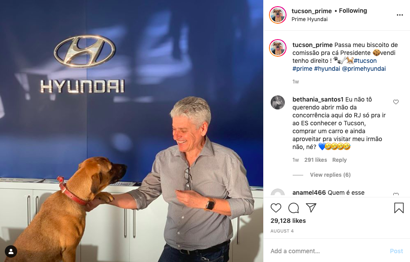The width and height of the screenshot is (410, 262).
Task: Open tucson_prime story avatar in header
Action: (x=278, y=15)
